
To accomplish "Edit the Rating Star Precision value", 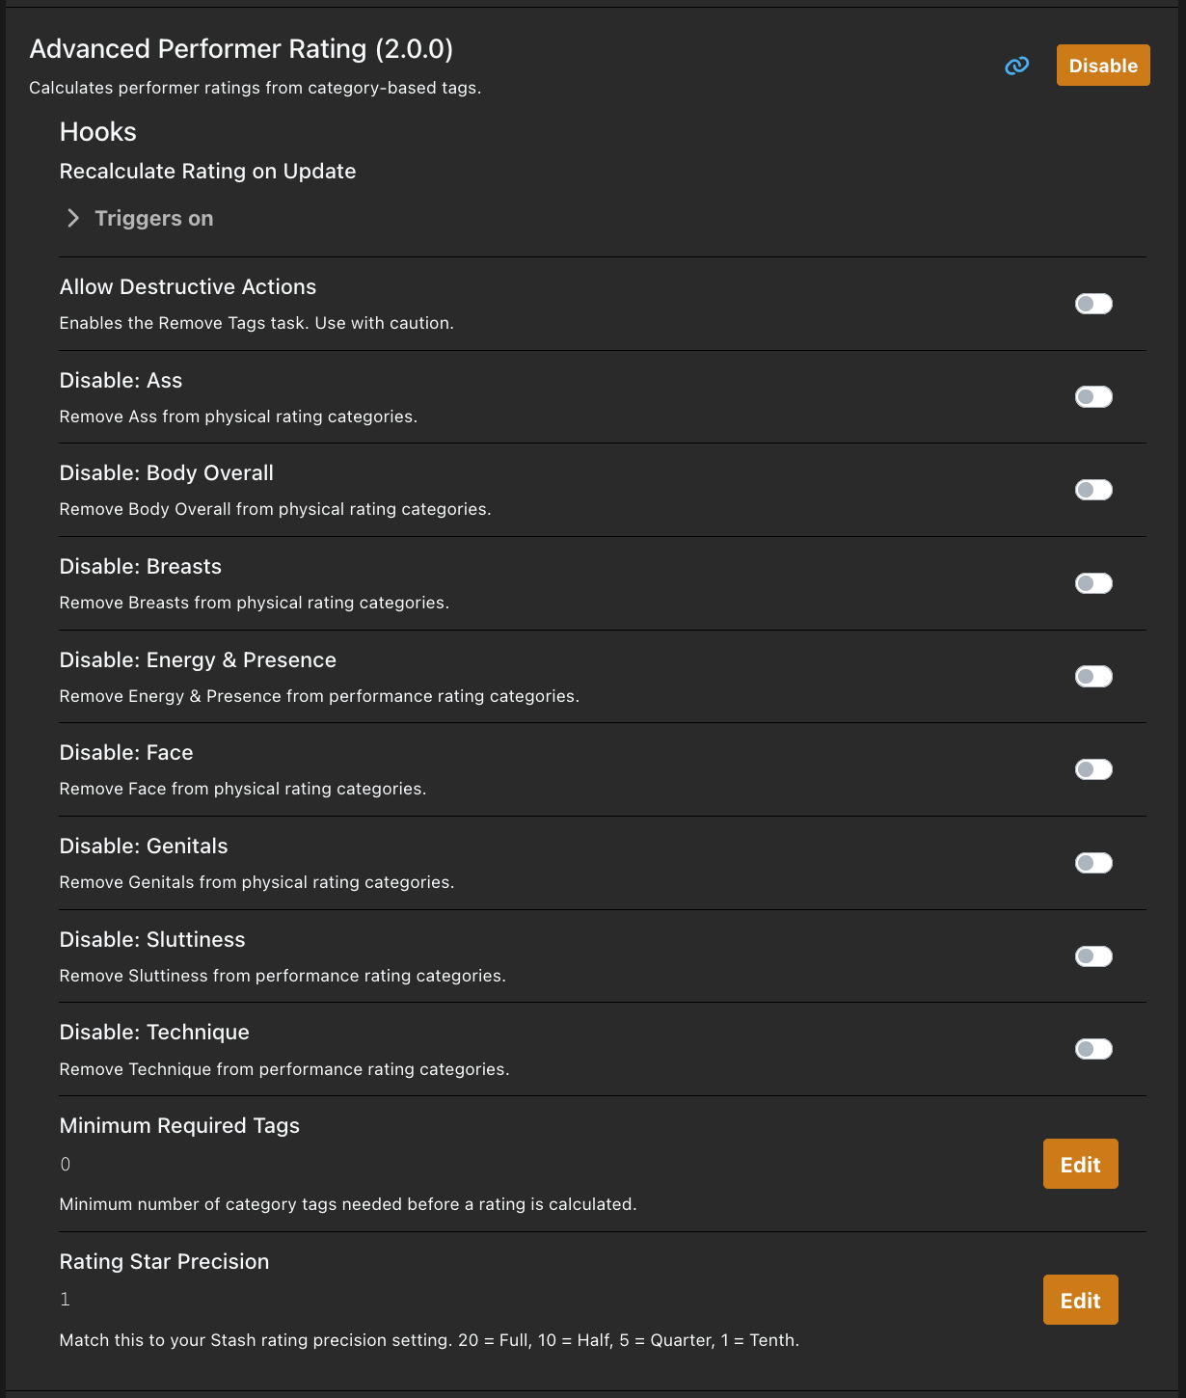I will (1080, 1300).
